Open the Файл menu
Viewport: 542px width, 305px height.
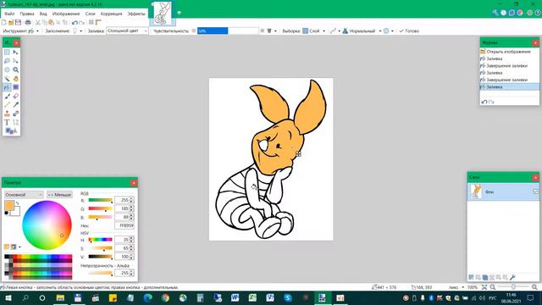click(9, 14)
